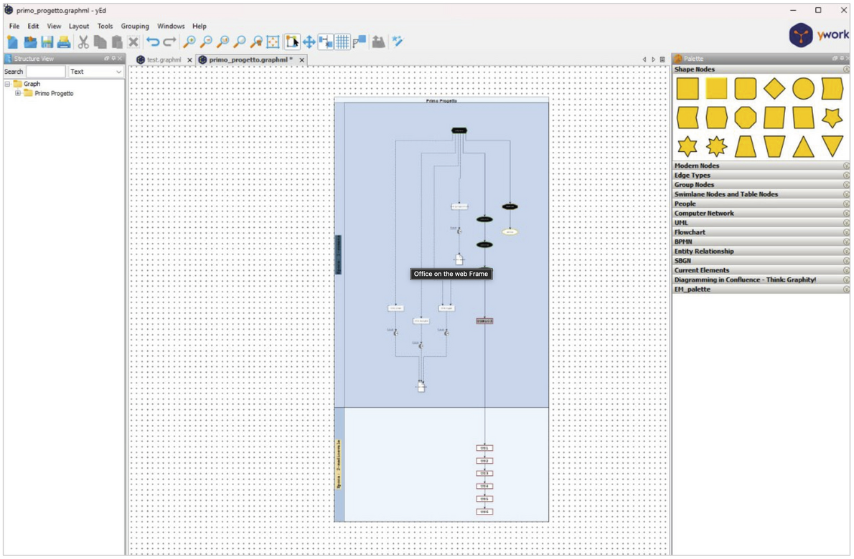Click the Undo arrow icon
The width and height of the screenshot is (854, 559).
coord(152,42)
